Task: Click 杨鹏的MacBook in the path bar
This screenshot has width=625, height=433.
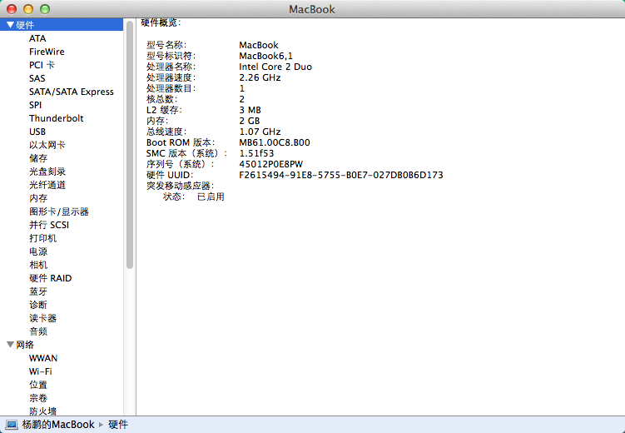Action: click(x=58, y=425)
